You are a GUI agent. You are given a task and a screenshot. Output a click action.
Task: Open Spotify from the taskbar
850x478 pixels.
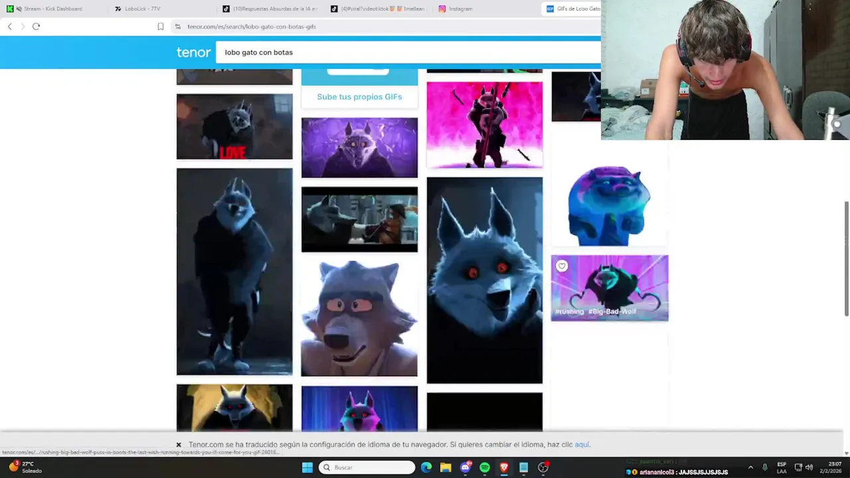pos(485,467)
